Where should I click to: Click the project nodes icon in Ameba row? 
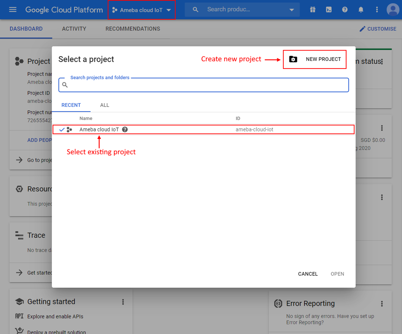pos(69,129)
